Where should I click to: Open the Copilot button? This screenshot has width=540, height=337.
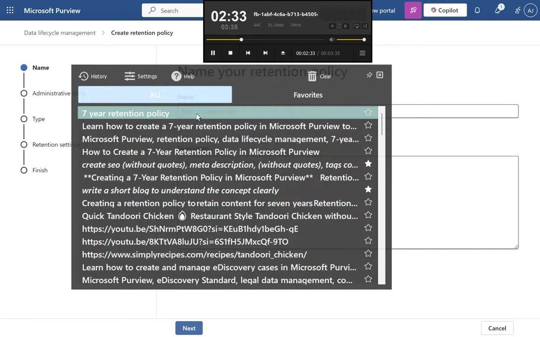[445, 10]
